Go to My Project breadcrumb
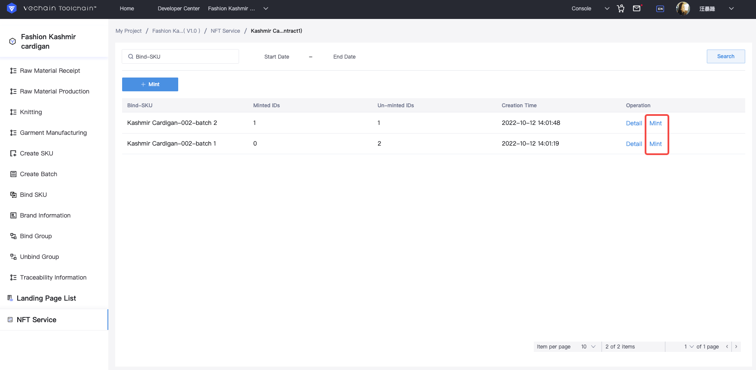 [x=129, y=31]
